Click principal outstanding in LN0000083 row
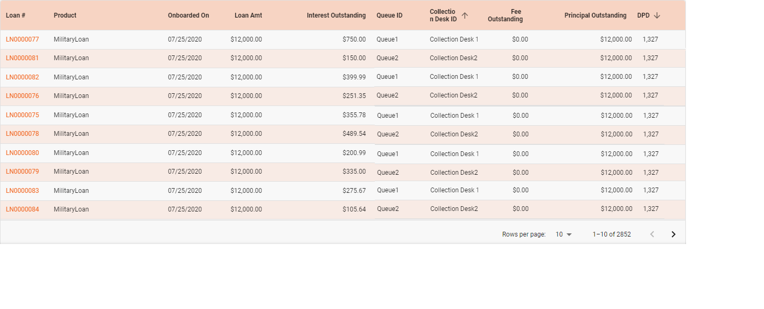The height and width of the screenshot is (309, 764). (616, 190)
